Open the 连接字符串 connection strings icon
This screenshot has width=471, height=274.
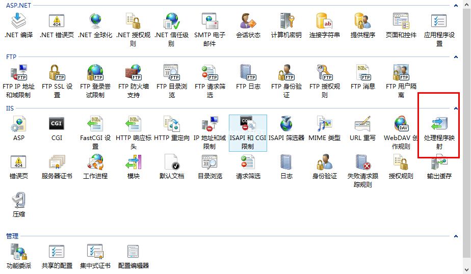coord(325,22)
